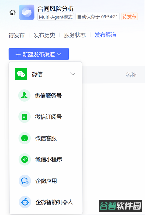The height and width of the screenshot is (215, 145).
Task: Click the 微信订阅号 document icon
Action: [25, 117]
